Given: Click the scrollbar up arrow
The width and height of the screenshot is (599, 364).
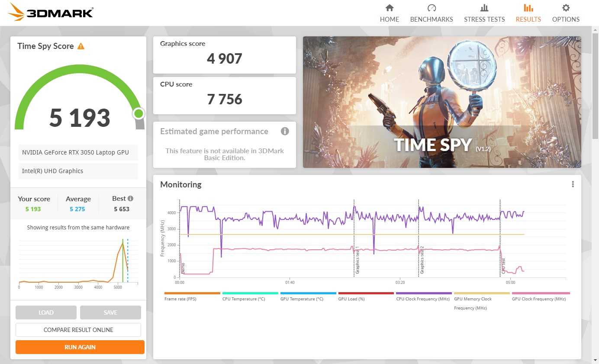Looking at the screenshot, I should pyautogui.click(x=595, y=29).
